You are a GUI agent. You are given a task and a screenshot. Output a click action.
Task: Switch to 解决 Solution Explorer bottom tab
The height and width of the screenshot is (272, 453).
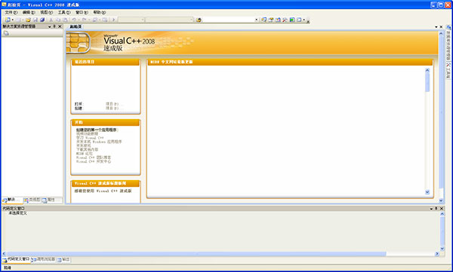pos(11,200)
